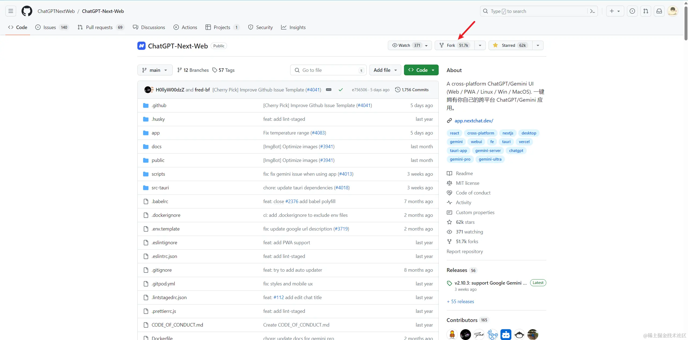The width and height of the screenshot is (688, 340).
Task: Open the Add file dropdown
Action: pyautogui.click(x=385, y=70)
